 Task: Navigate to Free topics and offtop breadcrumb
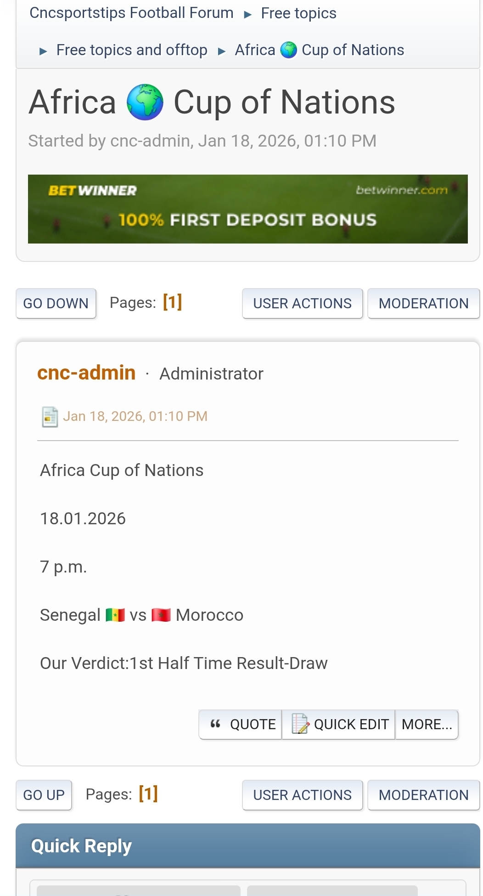pos(132,50)
